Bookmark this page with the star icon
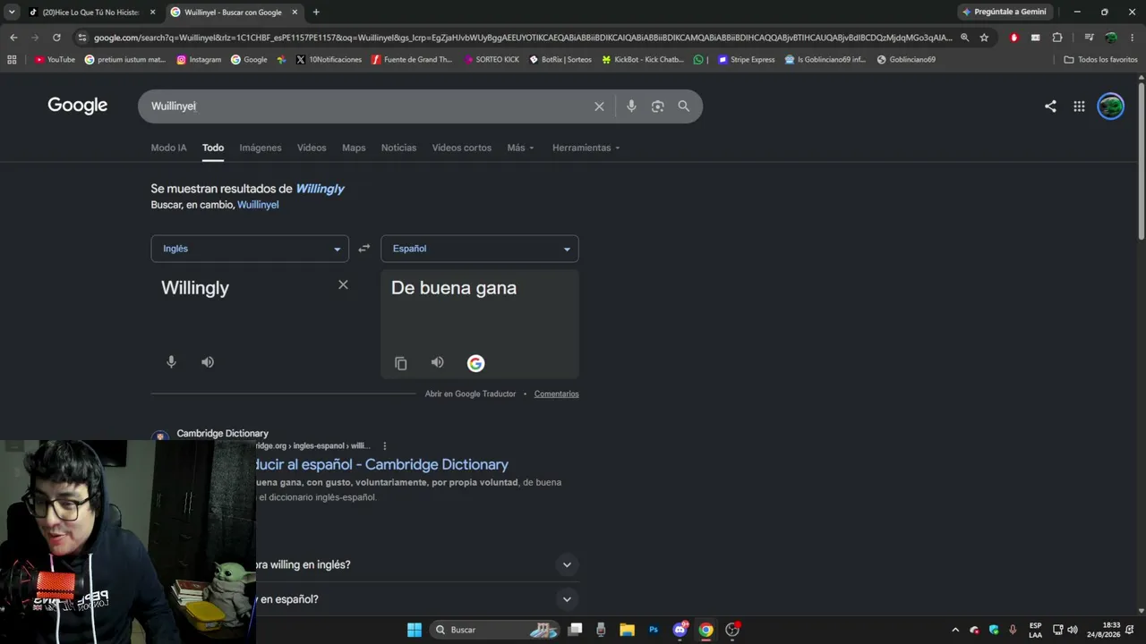 click(x=984, y=38)
